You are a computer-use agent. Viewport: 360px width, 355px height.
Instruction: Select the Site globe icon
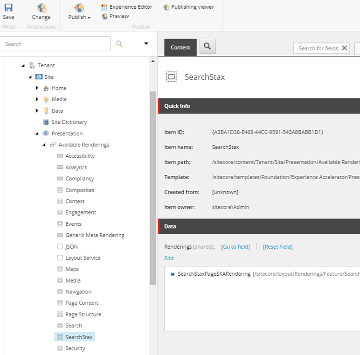pos(39,77)
